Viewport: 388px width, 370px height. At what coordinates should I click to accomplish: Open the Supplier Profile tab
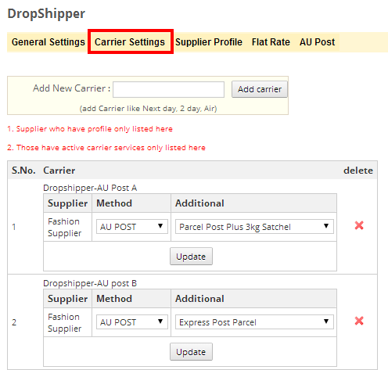coord(209,42)
